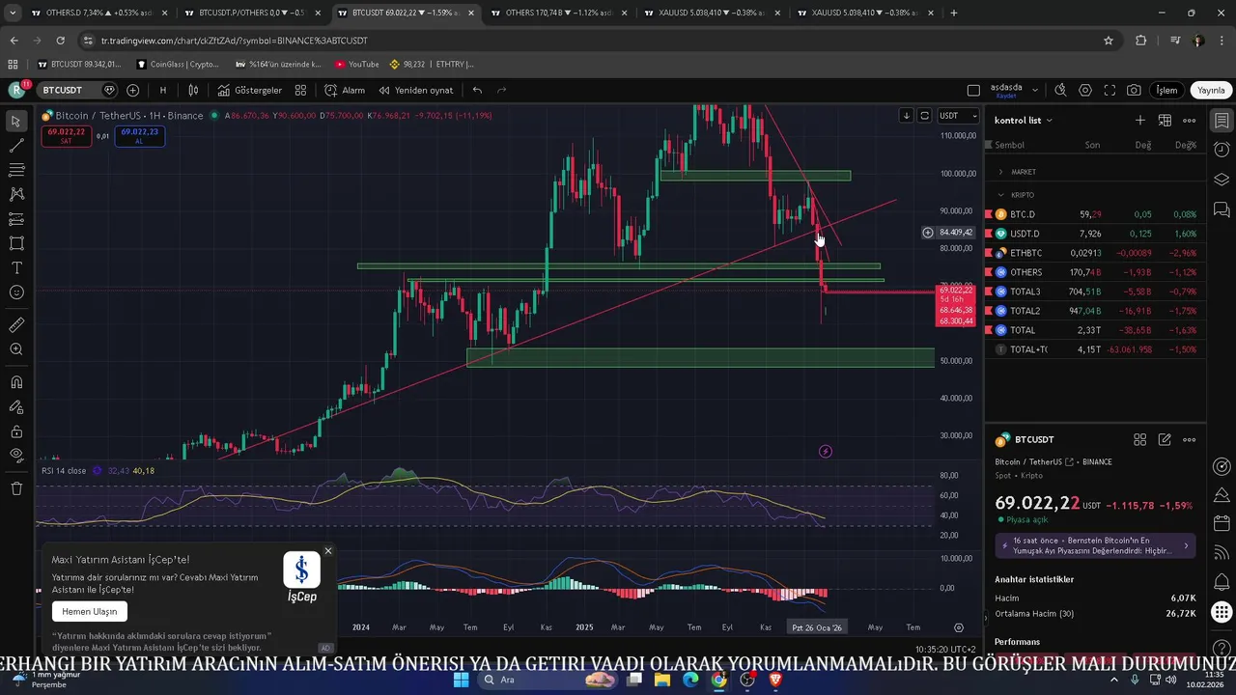
Task: Open the YouTube bookmark
Action: (356, 65)
